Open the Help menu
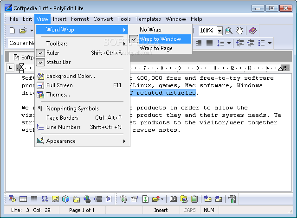 196,19
